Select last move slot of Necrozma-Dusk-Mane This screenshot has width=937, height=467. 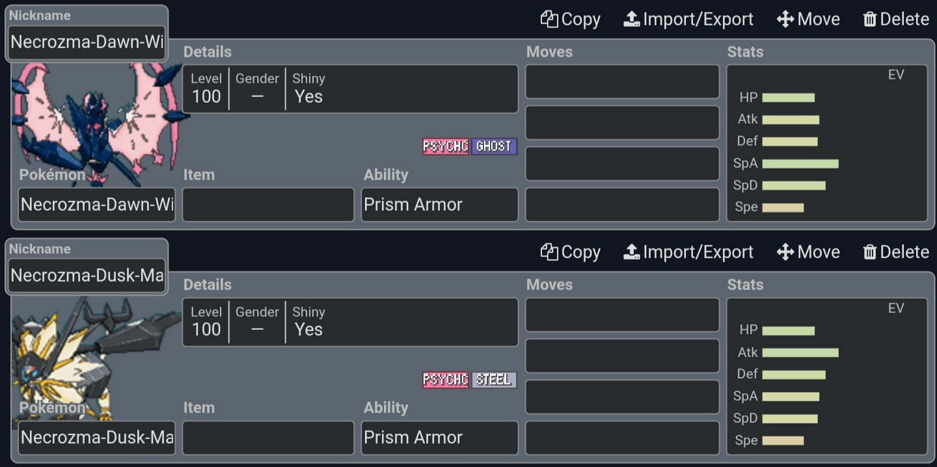click(622, 438)
